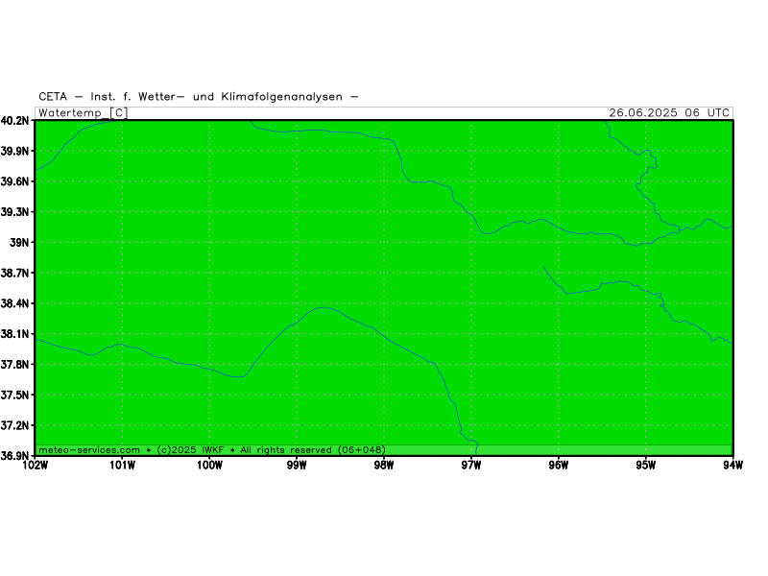This screenshot has width=768, height=576.
Task: Click the 38.1N latitude label
Action: 14,334
